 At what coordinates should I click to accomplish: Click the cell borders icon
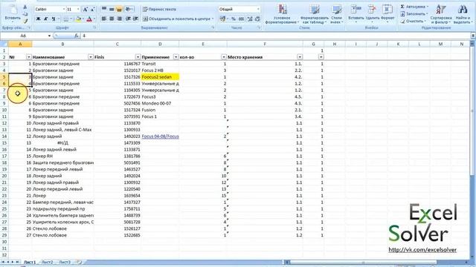point(66,19)
